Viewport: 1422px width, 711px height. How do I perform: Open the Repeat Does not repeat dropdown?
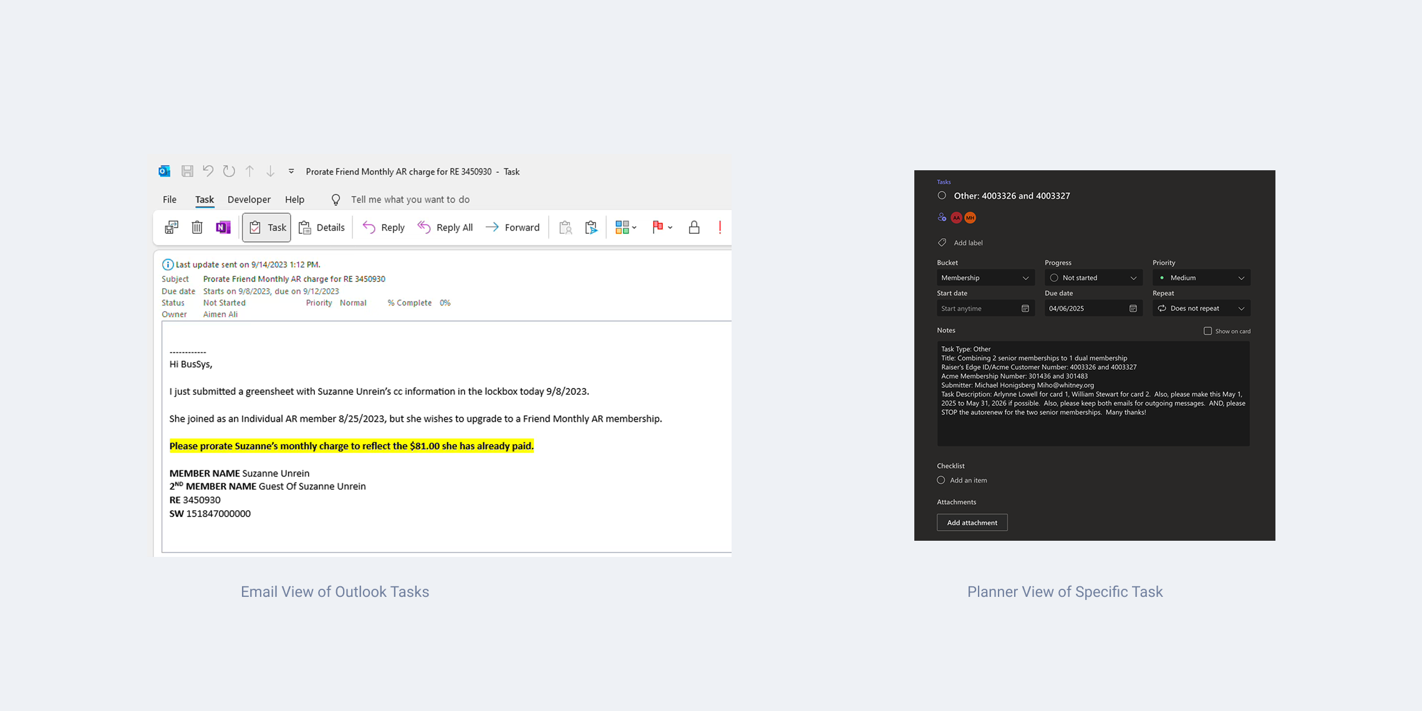tap(1201, 308)
